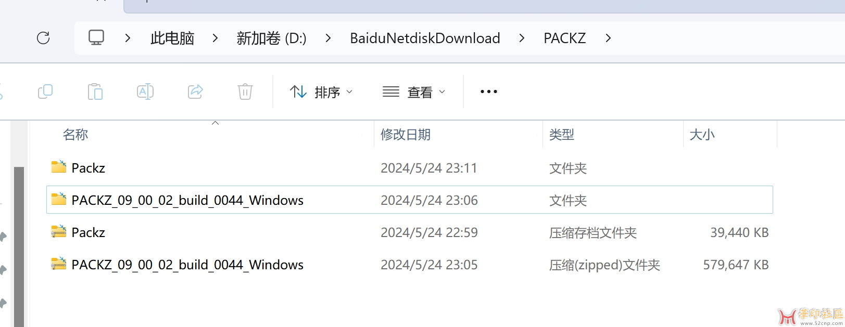
Task: Select the PACKZ_09_00_02_build_0044_Windows folder name
Action: click(x=187, y=200)
